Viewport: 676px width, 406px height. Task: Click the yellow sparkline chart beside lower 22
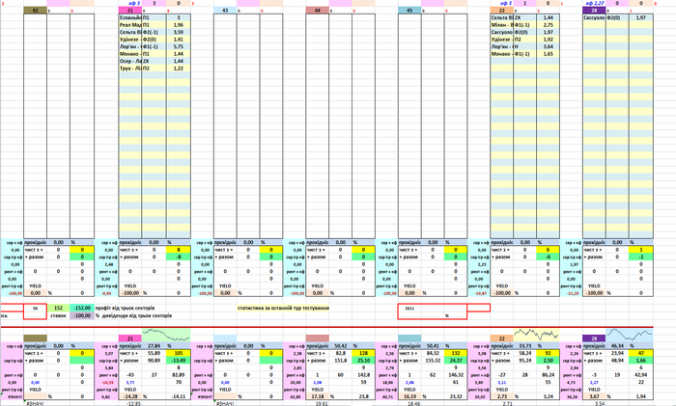click(536, 335)
